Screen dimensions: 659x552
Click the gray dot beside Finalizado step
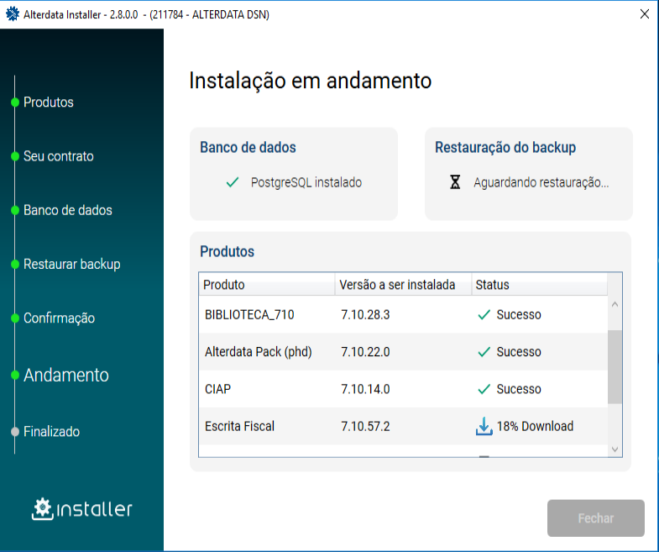[15, 432]
